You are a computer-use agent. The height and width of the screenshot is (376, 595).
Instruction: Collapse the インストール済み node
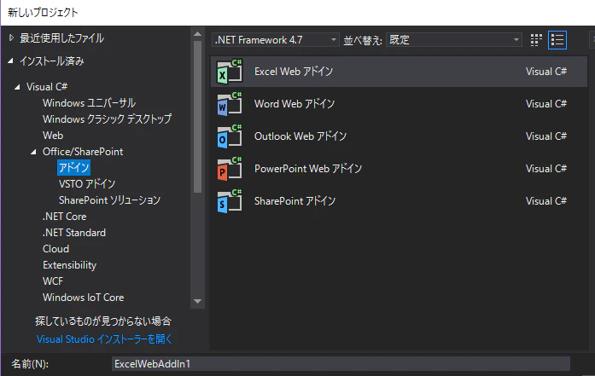click(10, 61)
